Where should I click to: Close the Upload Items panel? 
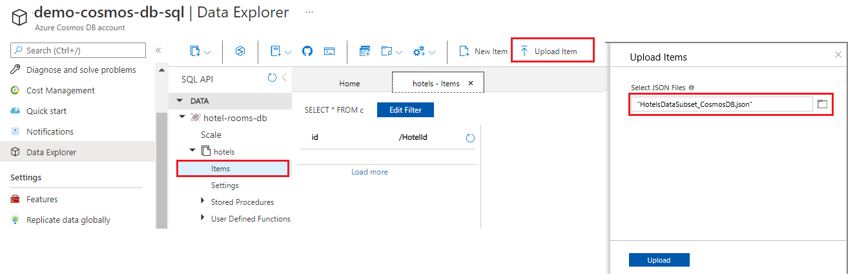(838, 55)
